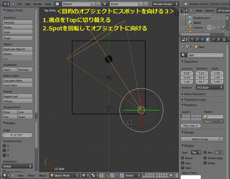Screen dimensions: 230x179
Task: Toggle Camera visibility eye in outliner
Action: tap(213, 28)
